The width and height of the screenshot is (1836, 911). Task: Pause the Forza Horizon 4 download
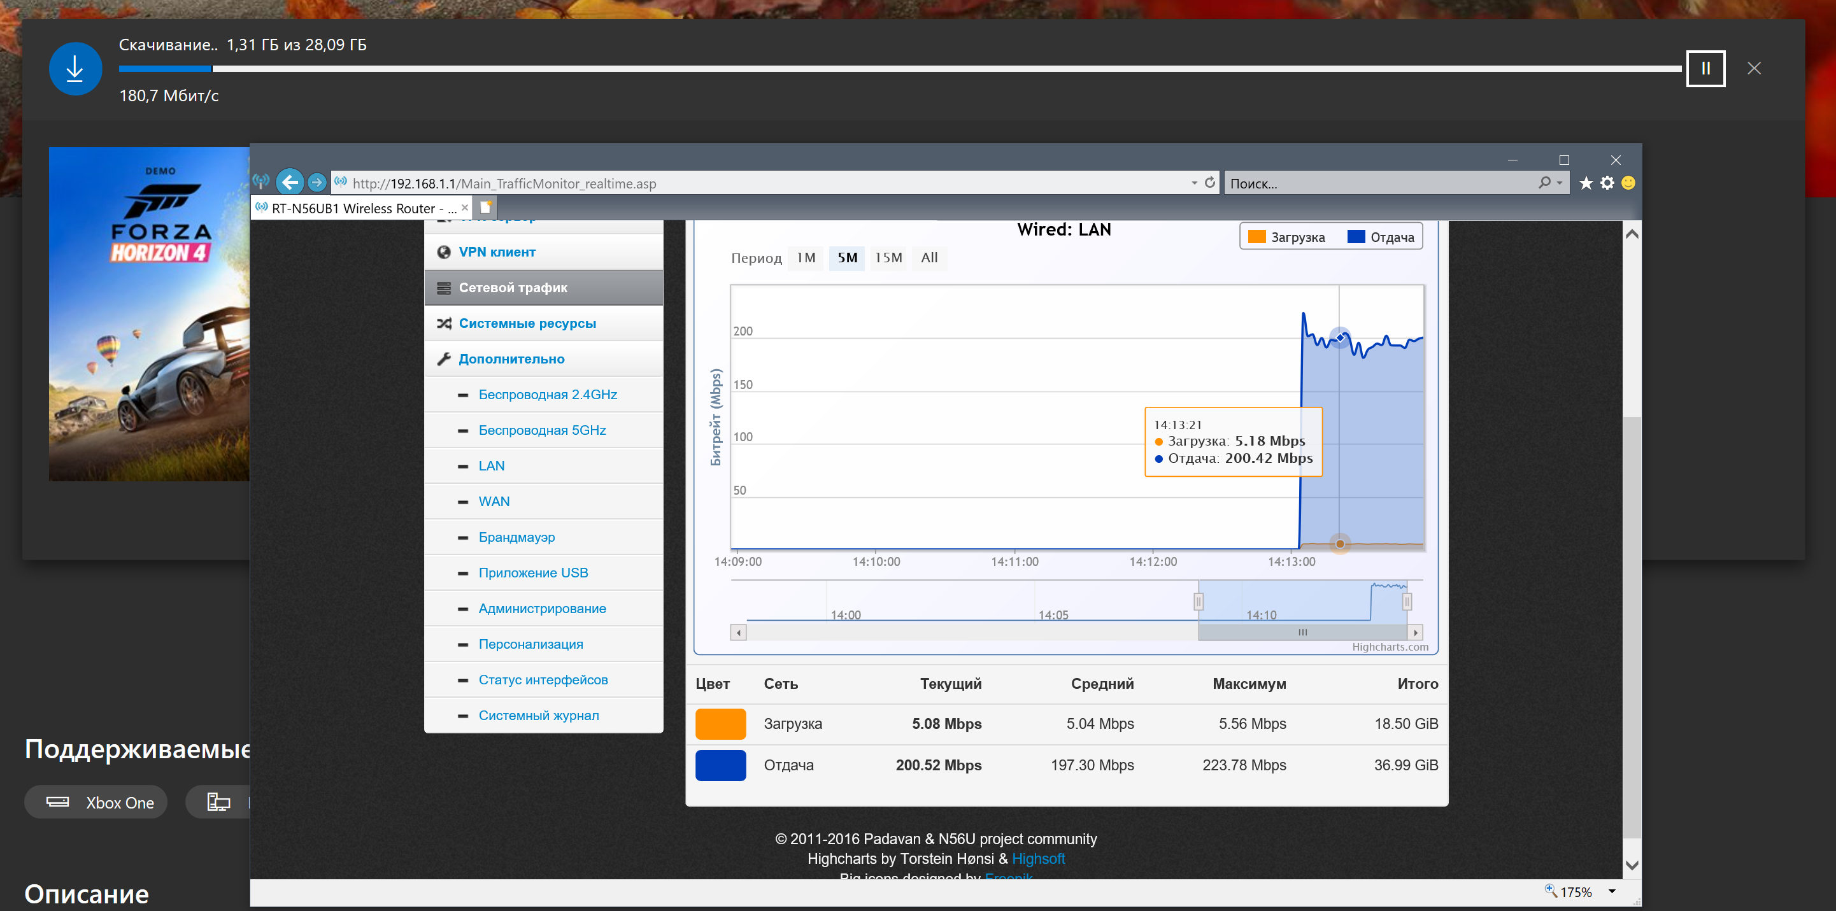pos(1705,68)
